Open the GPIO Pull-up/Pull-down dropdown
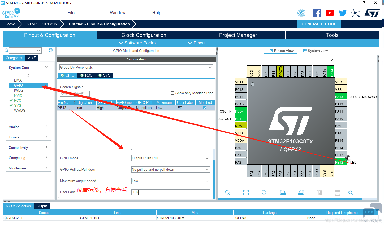This screenshot has width=384, height=225. click(x=171, y=169)
